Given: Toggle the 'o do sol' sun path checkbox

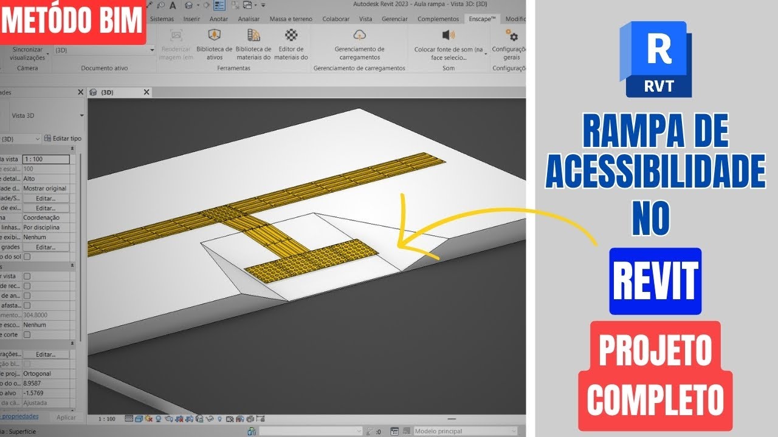Looking at the screenshot, I should coord(27,257).
